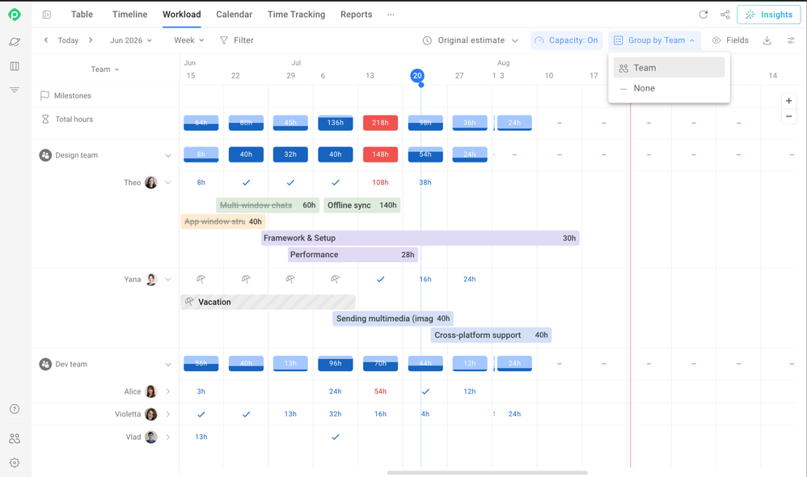The height and width of the screenshot is (477, 807).
Task: Click the Today button
Action: coord(68,40)
